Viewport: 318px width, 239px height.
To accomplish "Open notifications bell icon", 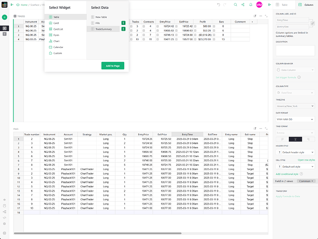I will point(251,4).
